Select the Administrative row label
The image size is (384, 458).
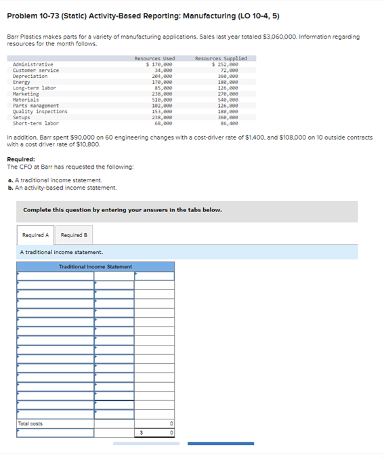pyautogui.click(x=33, y=64)
